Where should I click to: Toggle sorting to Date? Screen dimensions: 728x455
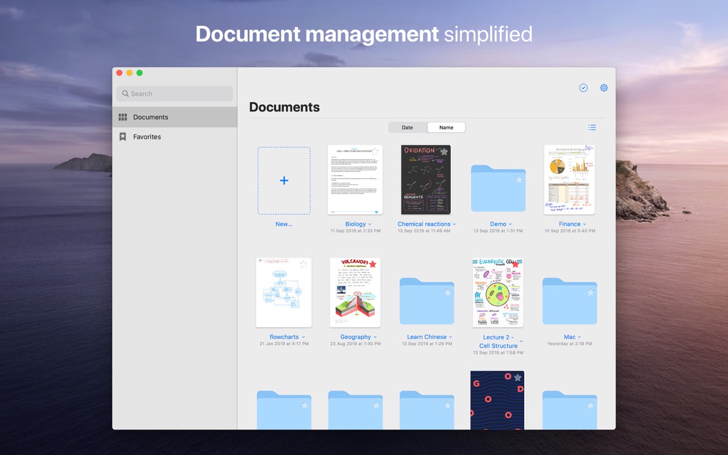coord(407,127)
